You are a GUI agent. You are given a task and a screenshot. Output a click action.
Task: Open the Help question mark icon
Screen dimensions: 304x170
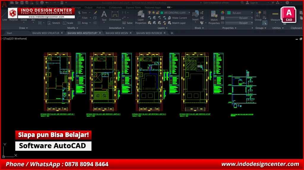click(x=287, y=3)
